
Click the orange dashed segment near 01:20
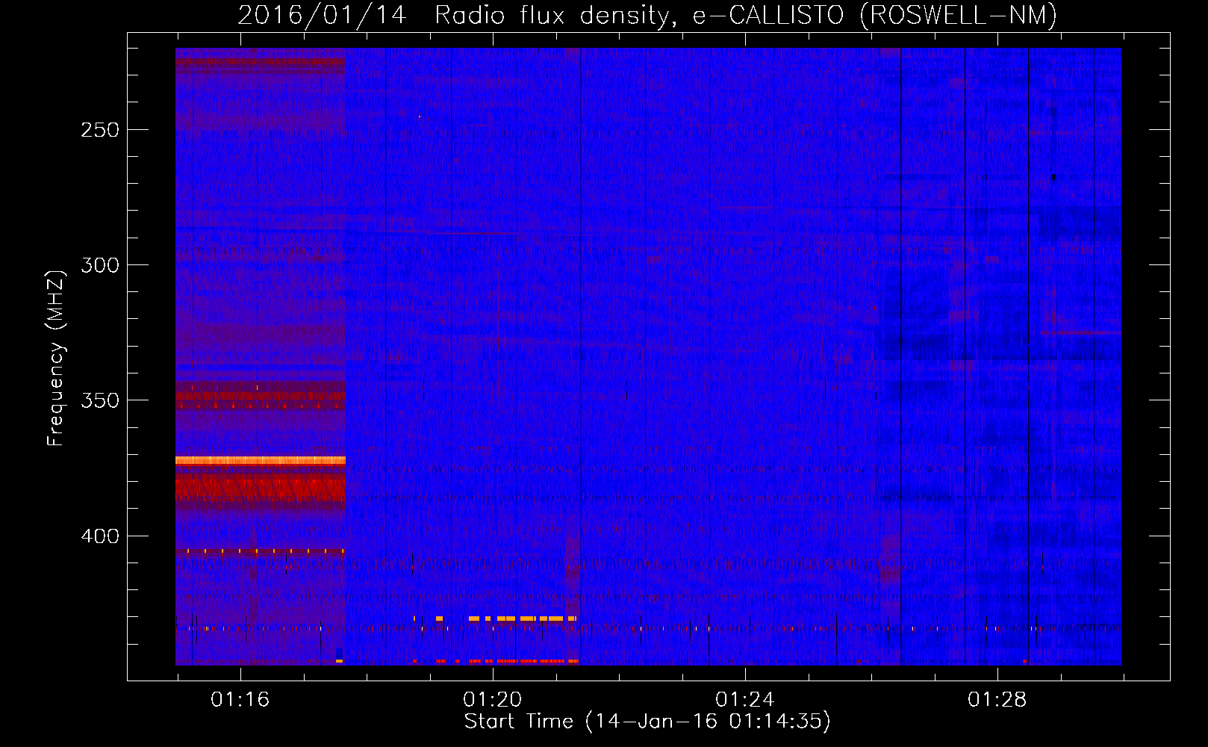click(x=506, y=619)
